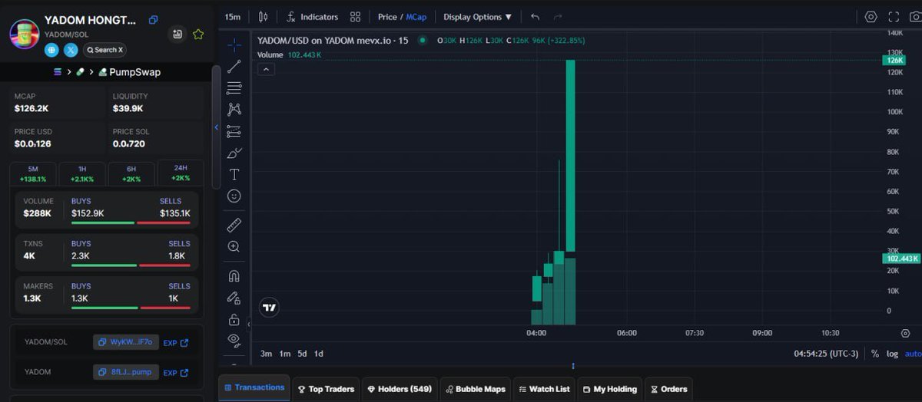
Task: Open the Top Traders tab
Action: coord(326,389)
